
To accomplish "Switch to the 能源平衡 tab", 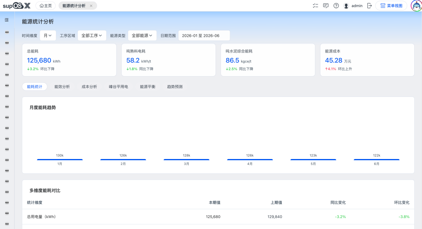I will click(147, 87).
